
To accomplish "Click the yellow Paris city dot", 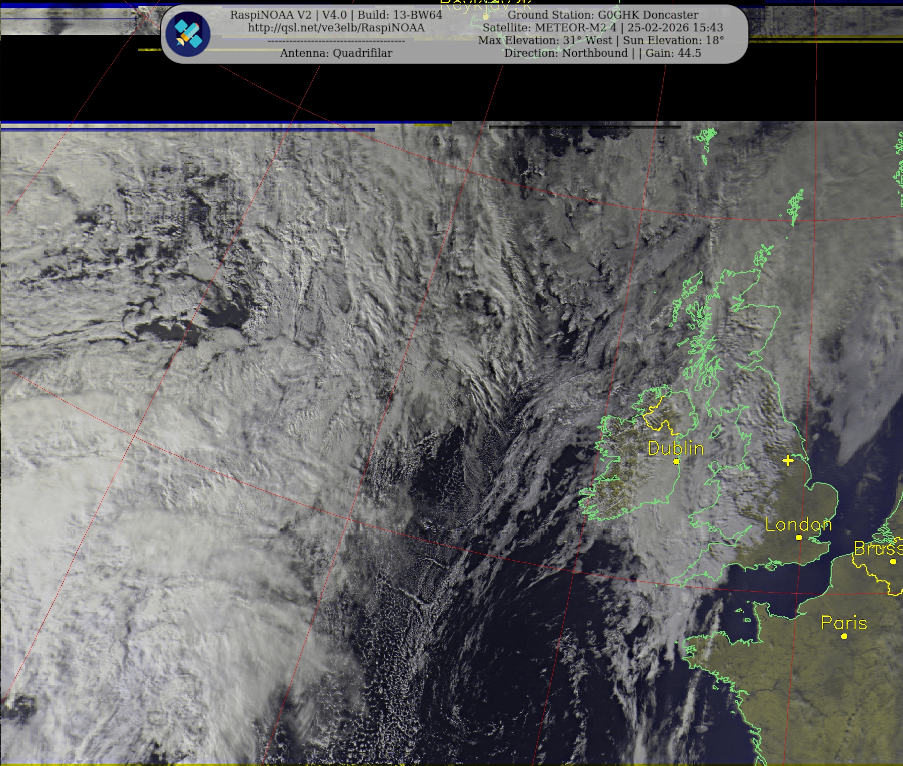I will (844, 636).
